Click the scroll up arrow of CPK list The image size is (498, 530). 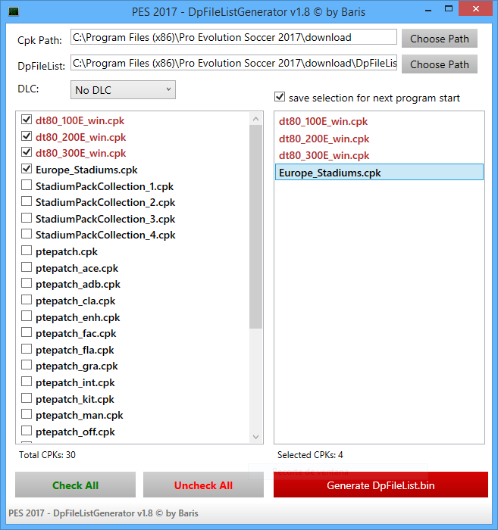click(255, 119)
